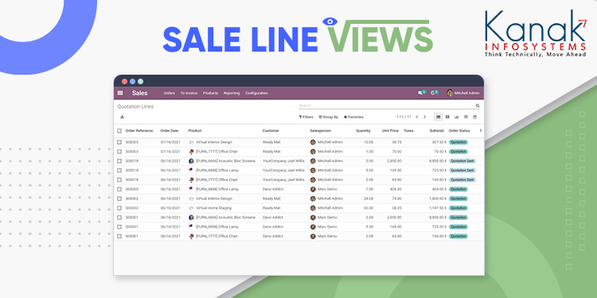The width and height of the screenshot is (597, 298).
Task: Open the activities clock icon
Action: (x=433, y=93)
